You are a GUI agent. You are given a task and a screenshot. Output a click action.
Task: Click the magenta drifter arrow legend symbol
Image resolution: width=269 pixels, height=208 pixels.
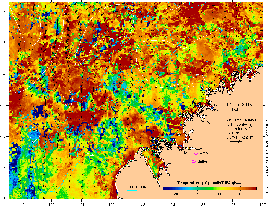(194, 162)
